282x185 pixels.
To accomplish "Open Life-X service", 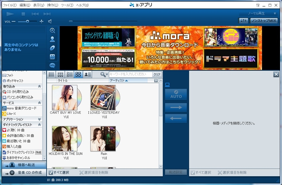I will pos(22,114).
